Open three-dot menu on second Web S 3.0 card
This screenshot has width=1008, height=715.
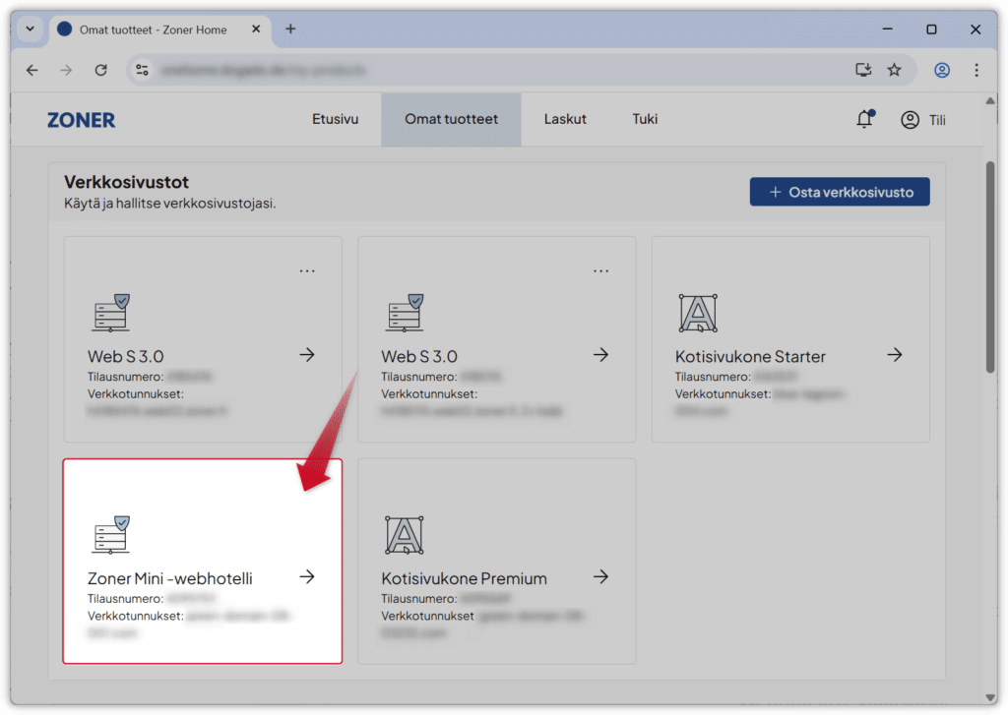[600, 271]
